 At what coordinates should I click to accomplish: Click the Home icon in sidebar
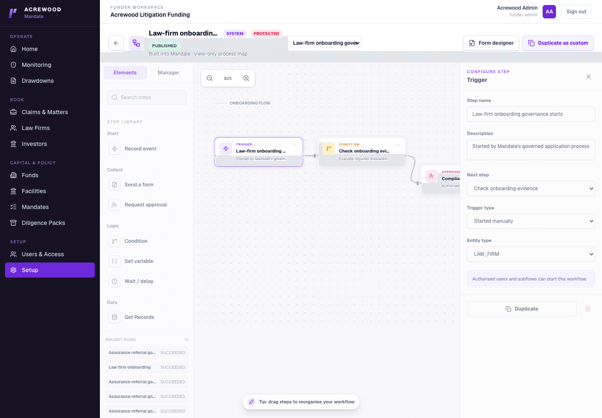coord(13,49)
